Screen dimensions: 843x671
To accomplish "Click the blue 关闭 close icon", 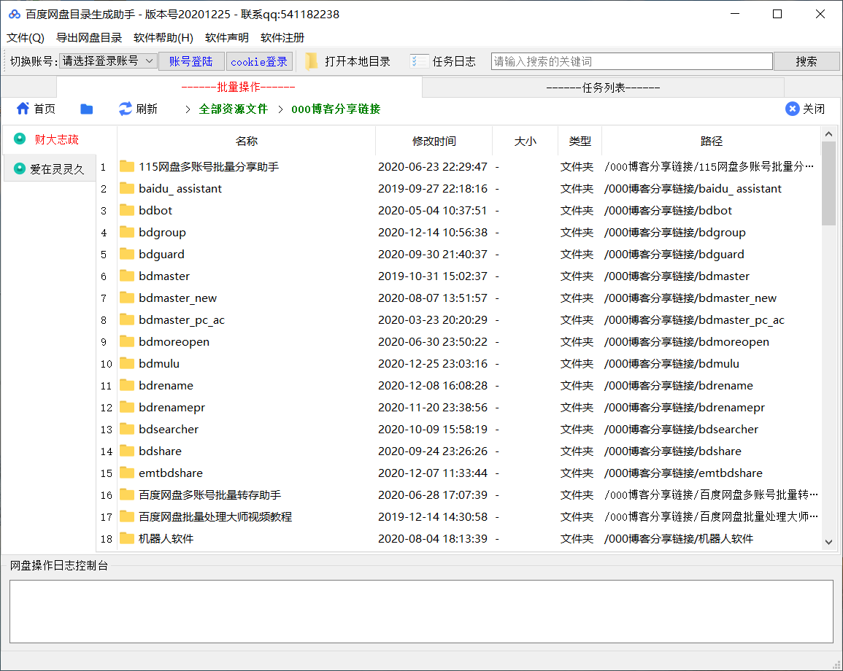I will 792,108.
